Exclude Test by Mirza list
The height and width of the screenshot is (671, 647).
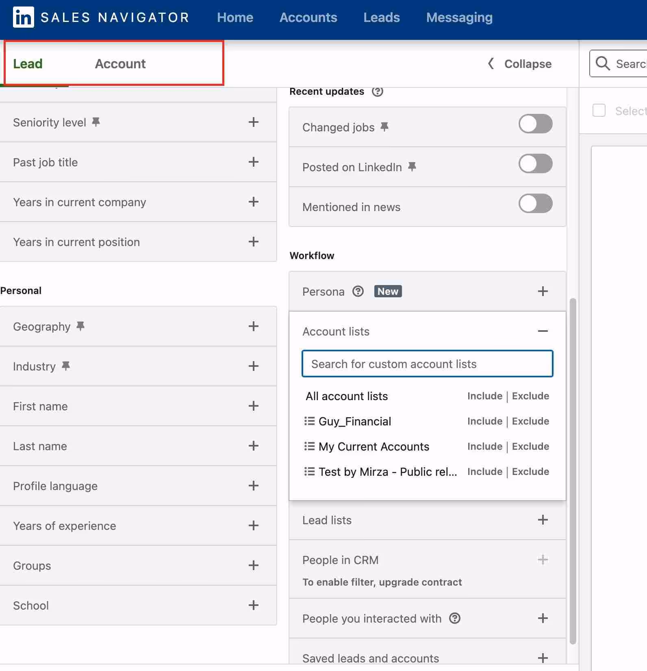530,471
